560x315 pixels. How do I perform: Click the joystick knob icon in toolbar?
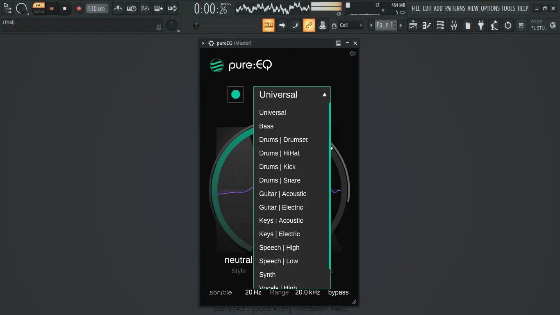323,25
